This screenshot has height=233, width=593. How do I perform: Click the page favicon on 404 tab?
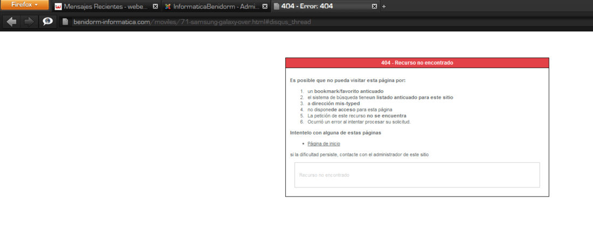coord(277,6)
